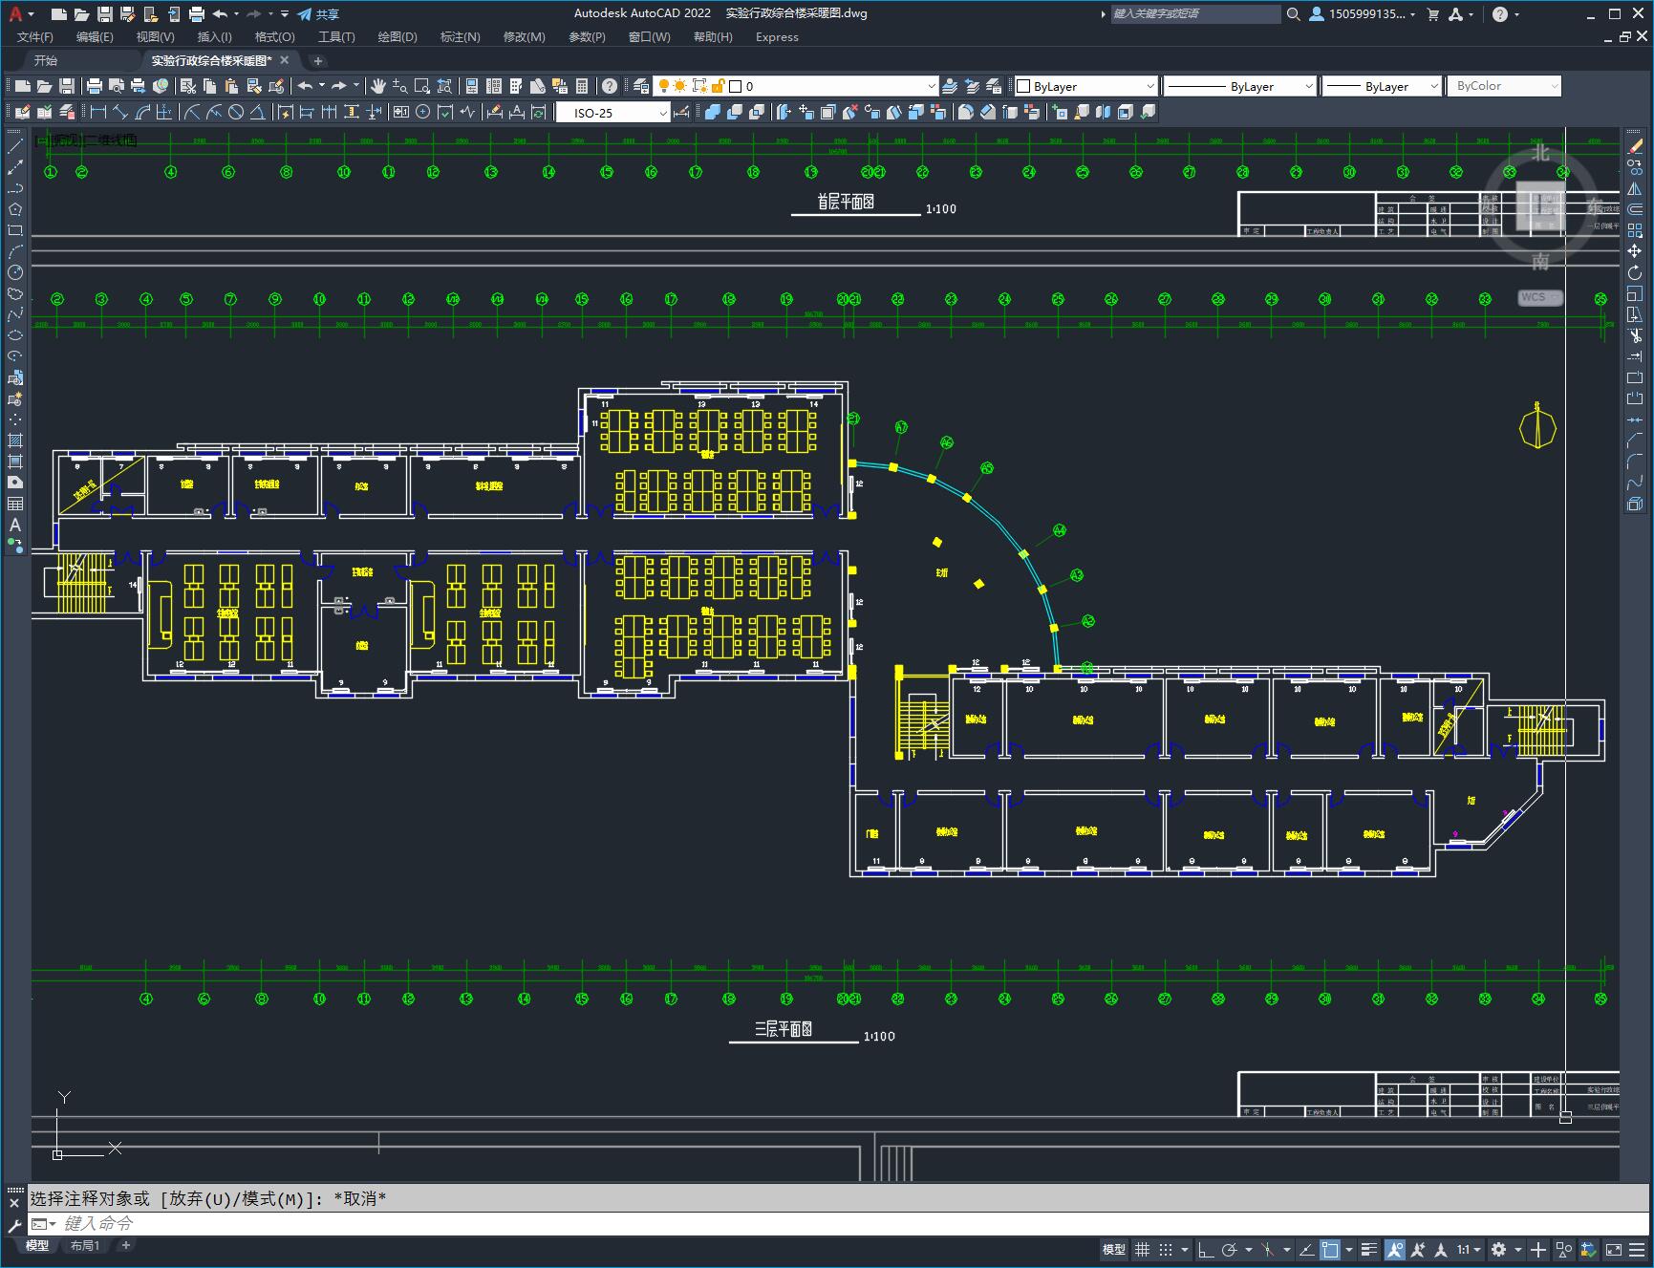
Task: Toggle snap mode dots in status bar
Action: coord(1166,1249)
